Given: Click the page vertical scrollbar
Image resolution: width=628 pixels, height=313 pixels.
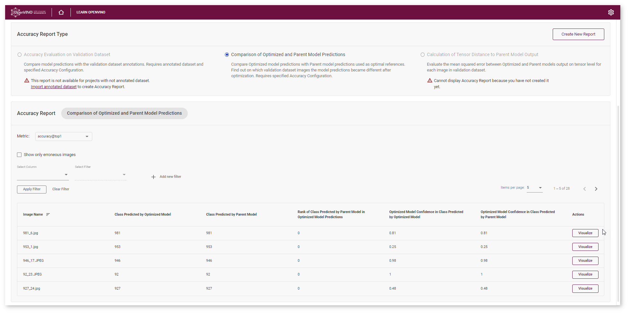Looking at the screenshot, I should click(618, 203).
